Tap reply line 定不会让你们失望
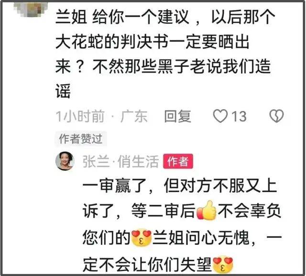306x276 pixels. click(147, 265)
